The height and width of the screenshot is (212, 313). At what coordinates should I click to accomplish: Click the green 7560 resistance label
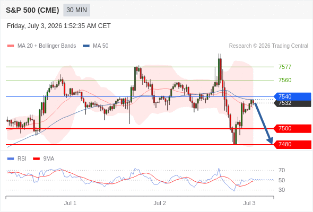tap(285, 80)
